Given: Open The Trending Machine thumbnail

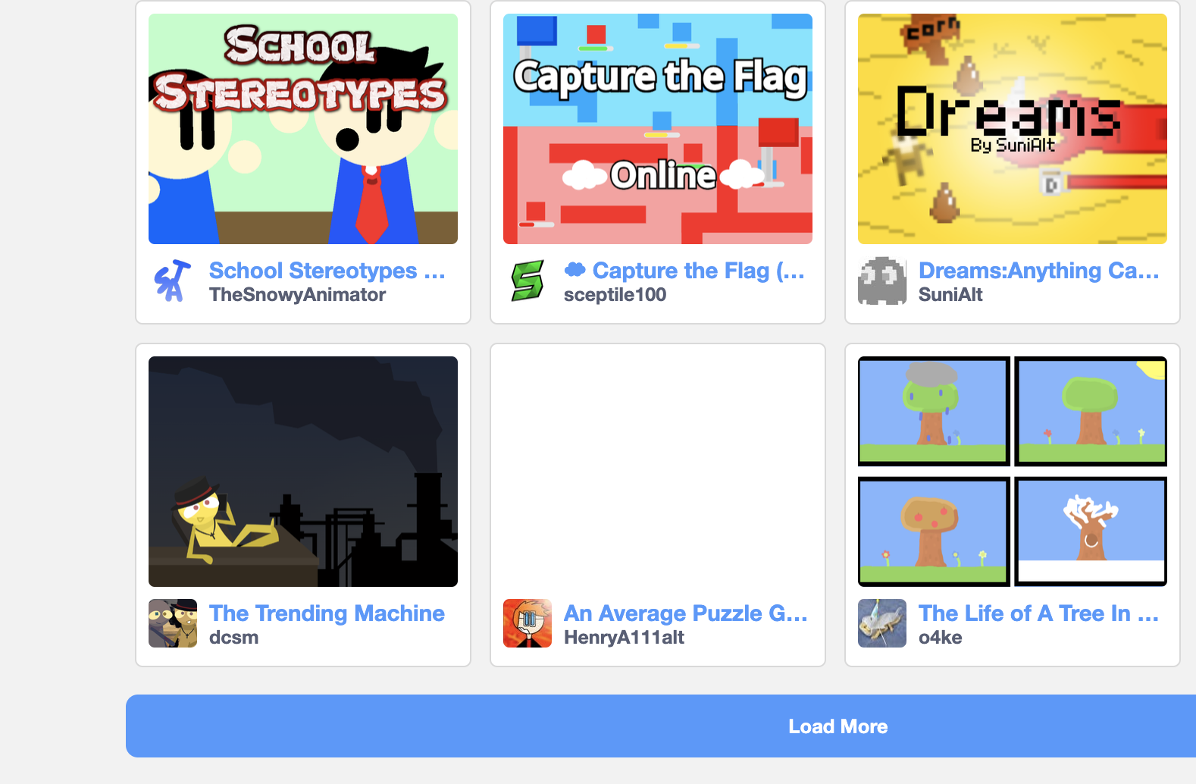Looking at the screenshot, I should (303, 472).
